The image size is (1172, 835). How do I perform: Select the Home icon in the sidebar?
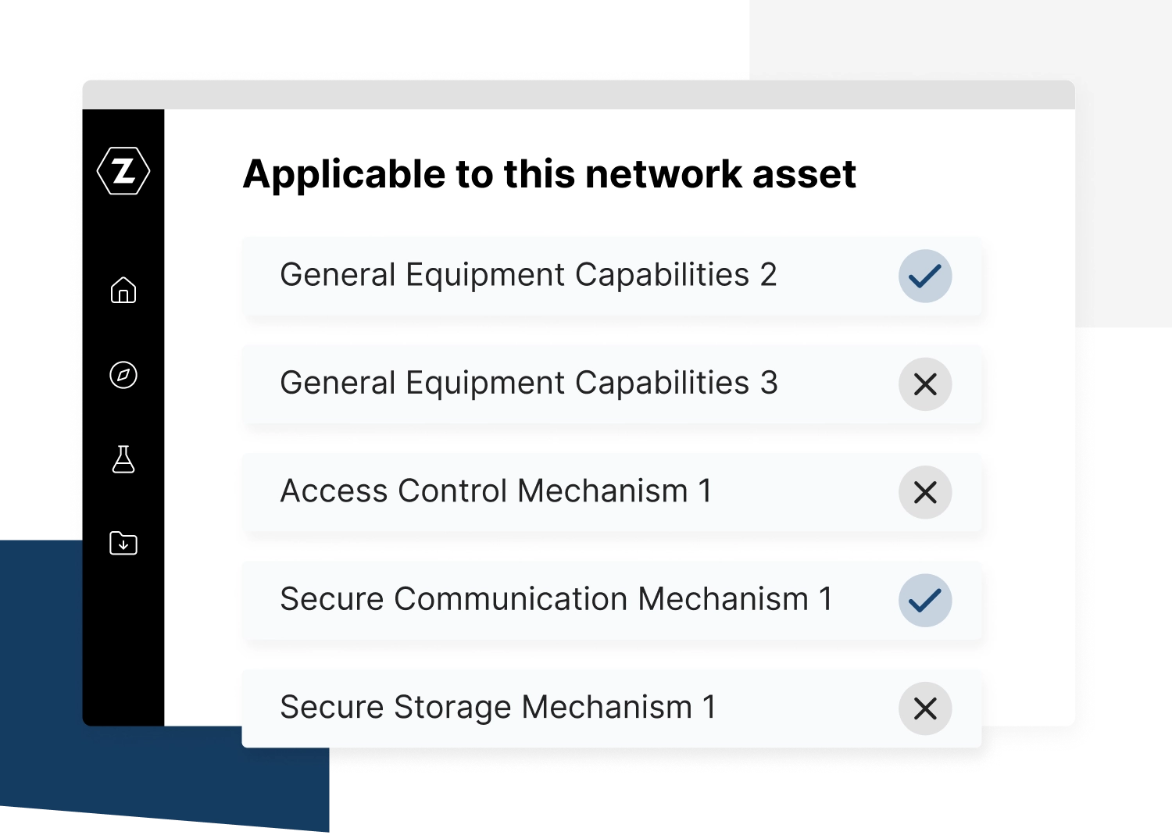pyautogui.click(x=123, y=291)
